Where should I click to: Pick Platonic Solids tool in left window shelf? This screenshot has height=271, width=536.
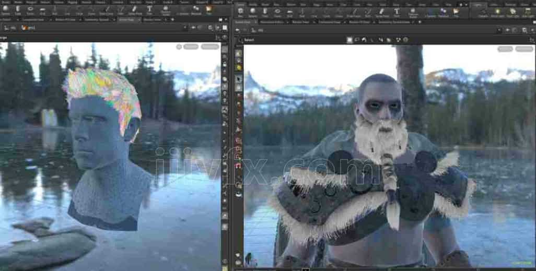pyautogui.click(x=166, y=10)
